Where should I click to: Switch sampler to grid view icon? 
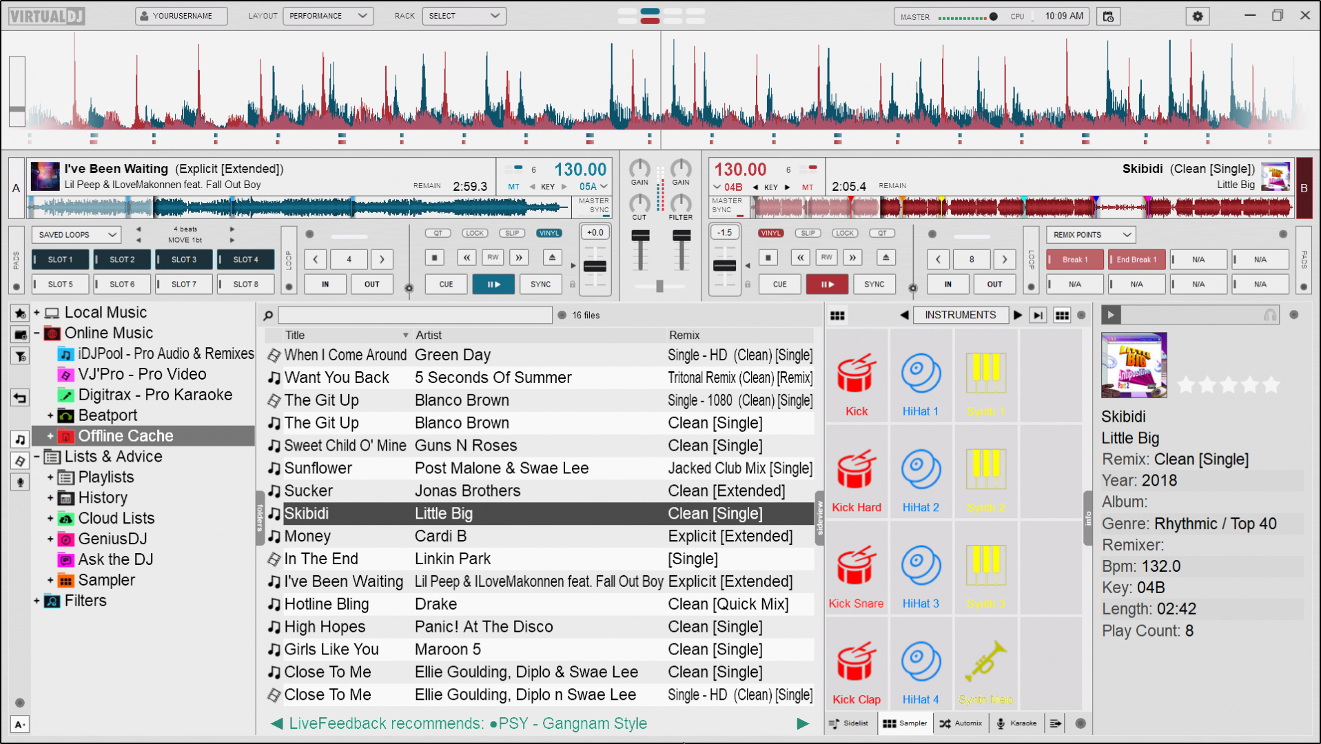pos(1062,316)
